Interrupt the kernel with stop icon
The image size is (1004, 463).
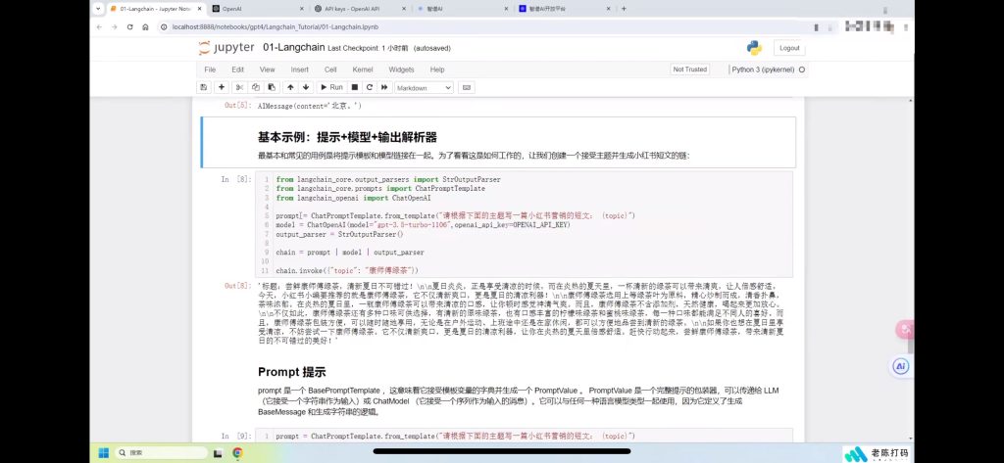click(x=355, y=87)
